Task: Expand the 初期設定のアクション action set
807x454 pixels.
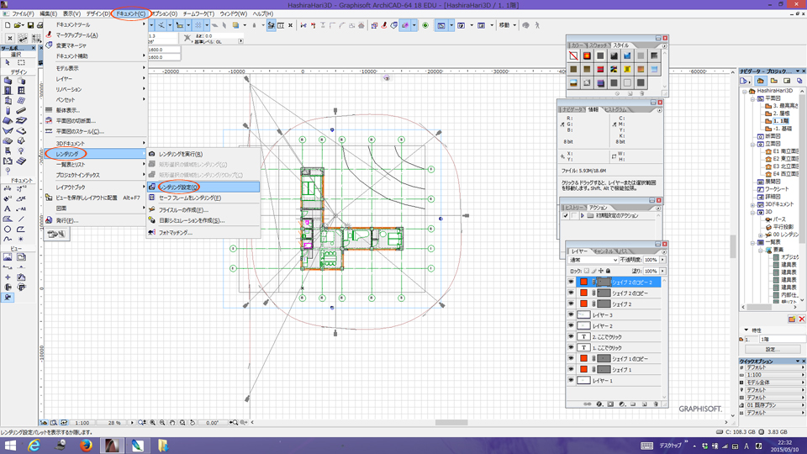Action: click(x=582, y=216)
